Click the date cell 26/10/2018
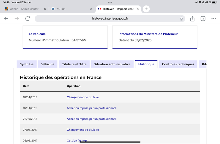This screenshot has width=220, height=144. (30, 119)
